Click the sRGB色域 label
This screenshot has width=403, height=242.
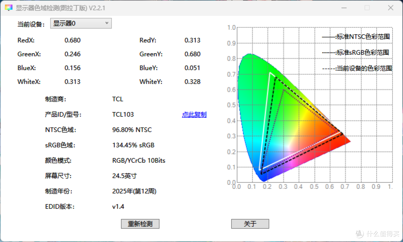[60, 145]
